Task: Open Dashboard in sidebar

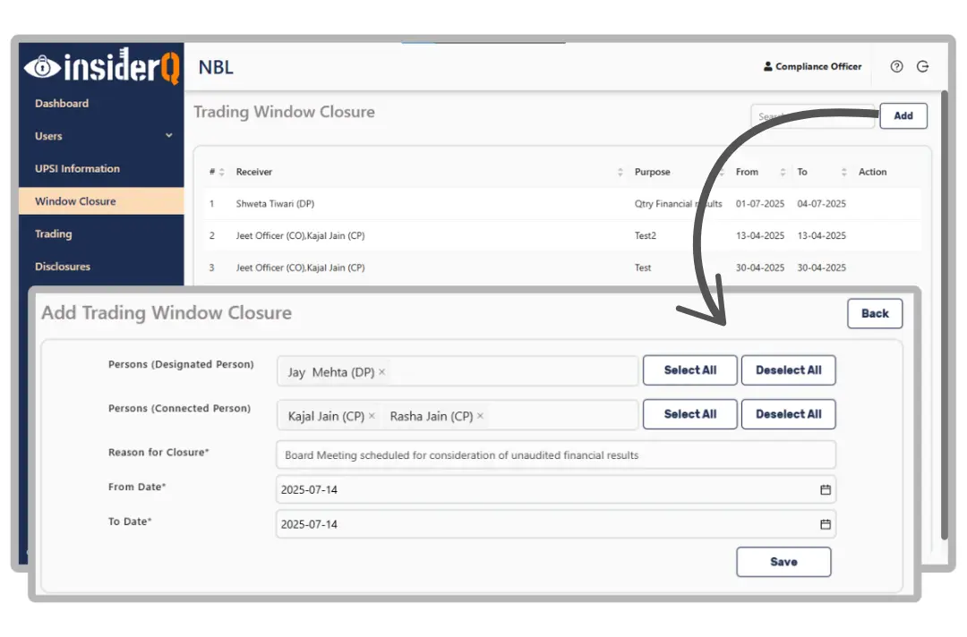Action: coord(62,104)
